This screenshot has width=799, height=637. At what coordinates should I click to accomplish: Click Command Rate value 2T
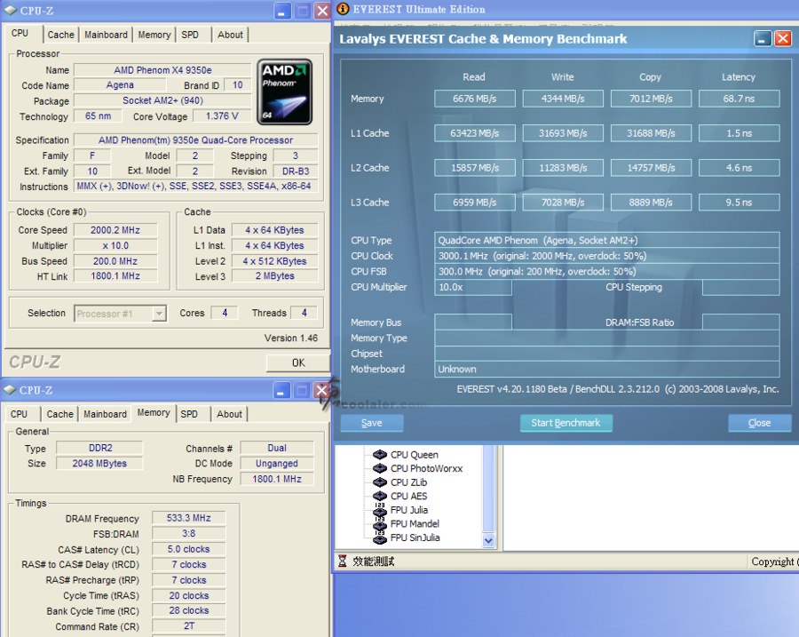coord(188,625)
